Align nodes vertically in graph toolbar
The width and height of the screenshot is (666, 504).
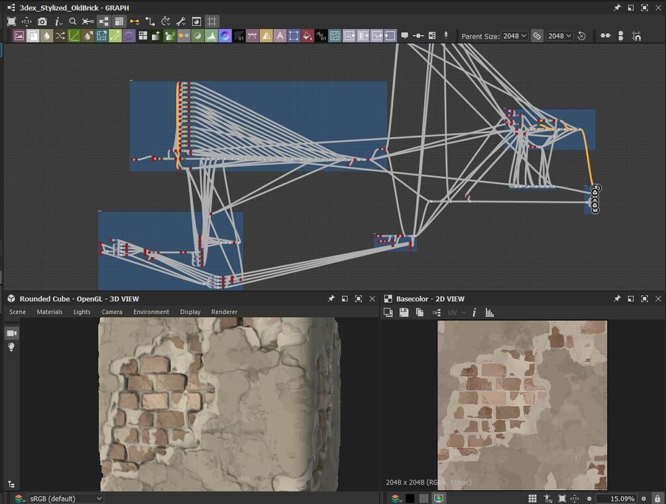pyautogui.click(x=620, y=36)
